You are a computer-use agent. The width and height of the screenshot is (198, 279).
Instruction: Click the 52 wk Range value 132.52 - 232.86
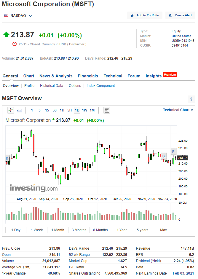pos(115,255)
